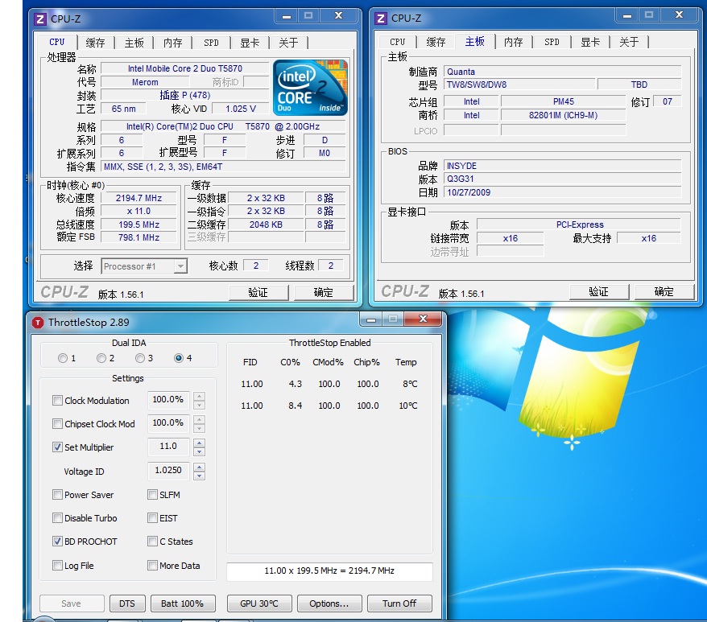Click the Voltage ID 1.0250 field
Image resolution: width=707 pixels, height=622 pixels.
[x=168, y=471]
